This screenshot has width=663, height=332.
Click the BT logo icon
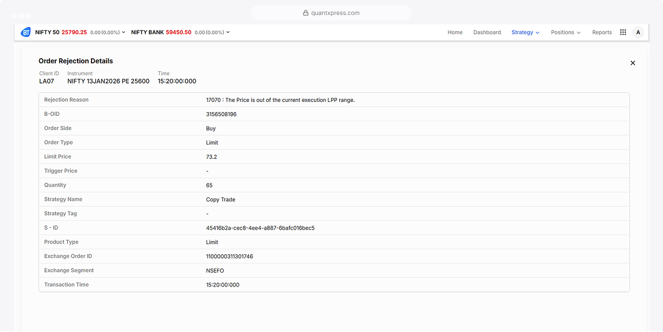26,32
